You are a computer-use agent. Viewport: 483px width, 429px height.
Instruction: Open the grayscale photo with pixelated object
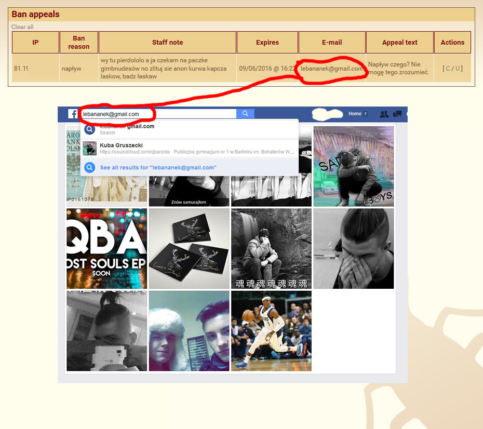click(x=106, y=331)
